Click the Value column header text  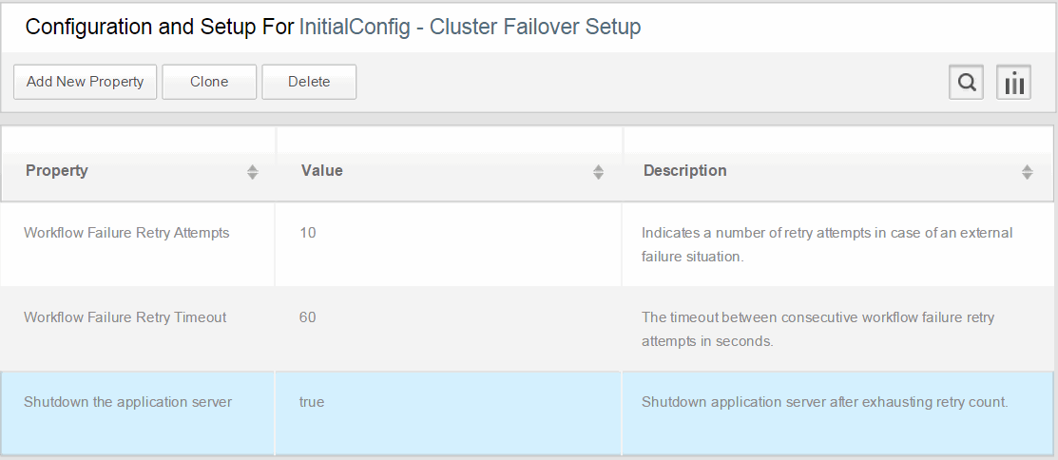[322, 171]
